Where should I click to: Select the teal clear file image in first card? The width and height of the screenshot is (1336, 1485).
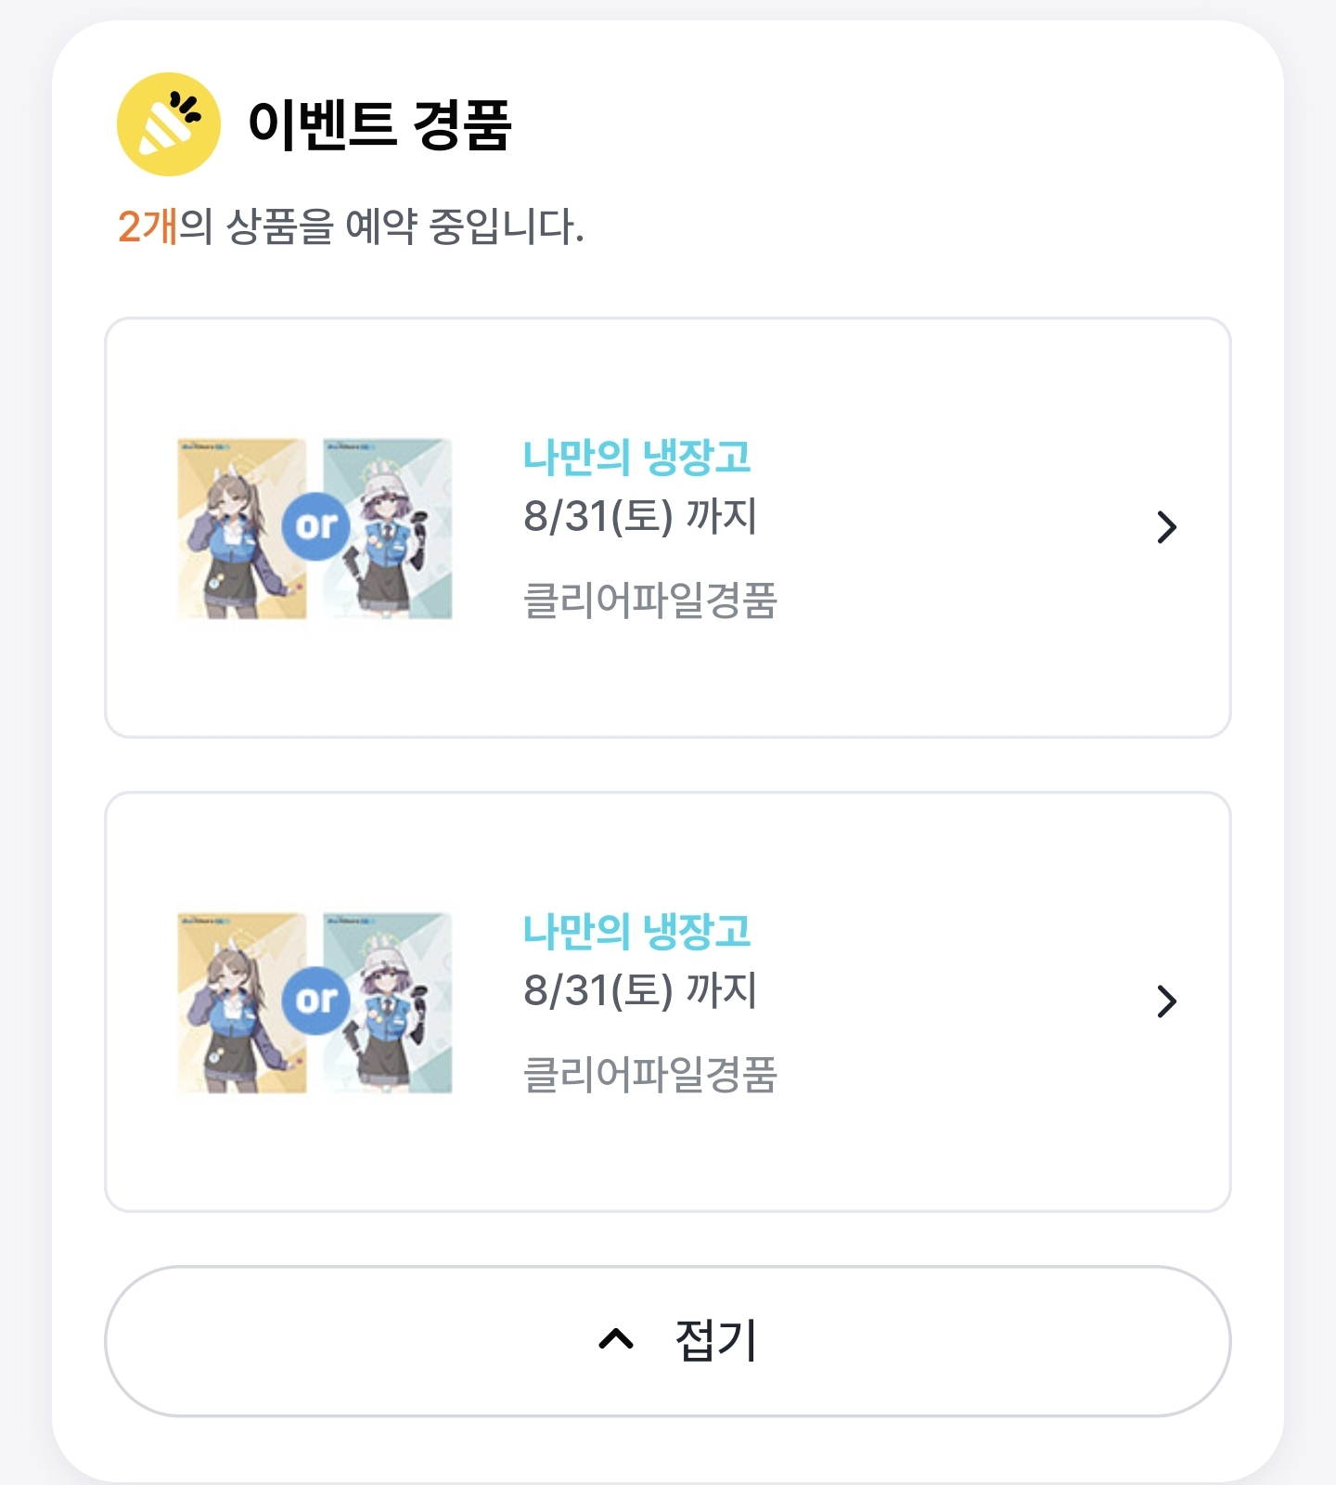point(388,528)
